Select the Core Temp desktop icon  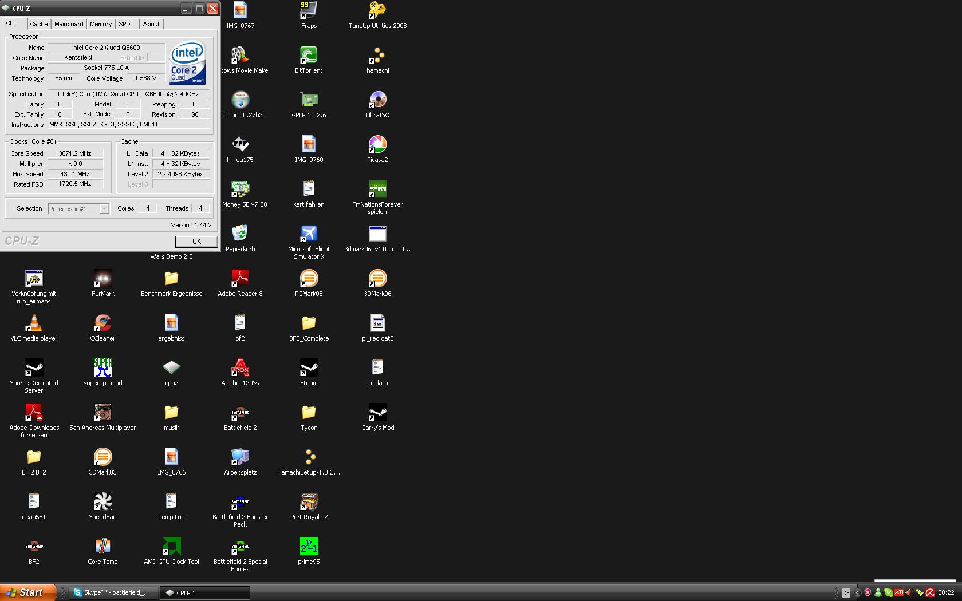coord(103,551)
